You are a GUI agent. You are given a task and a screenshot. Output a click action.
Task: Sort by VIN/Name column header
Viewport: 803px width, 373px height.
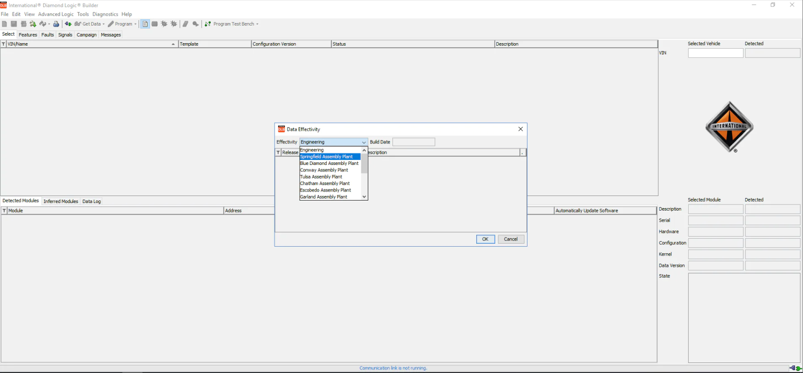[x=92, y=44]
